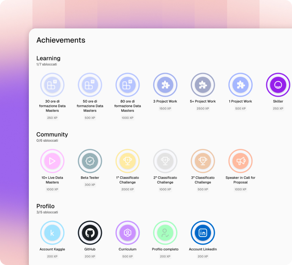This screenshot has height=265, width=292.
Task: Click the Learning section title
Action: tap(48, 58)
